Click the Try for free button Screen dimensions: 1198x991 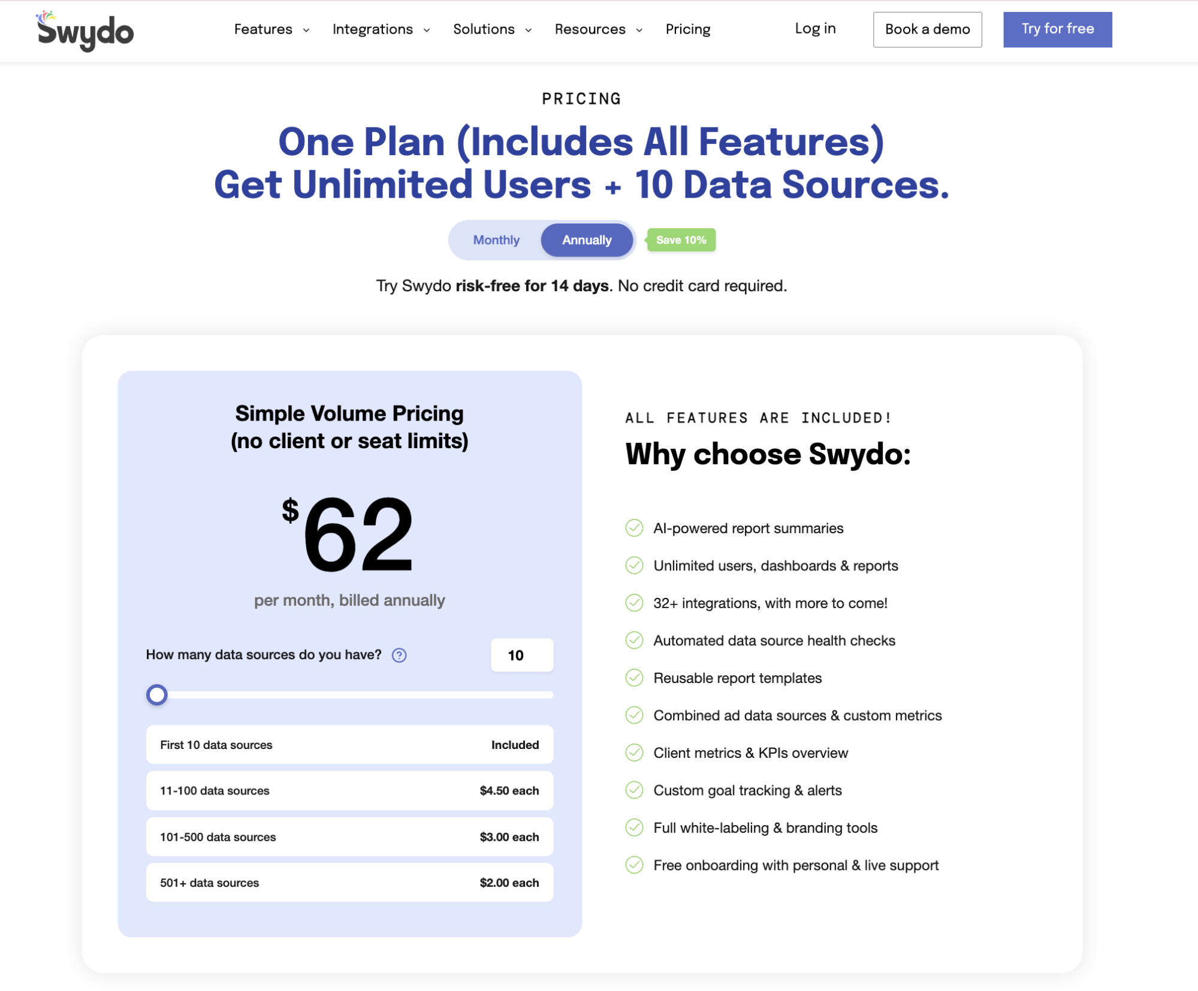[1057, 29]
